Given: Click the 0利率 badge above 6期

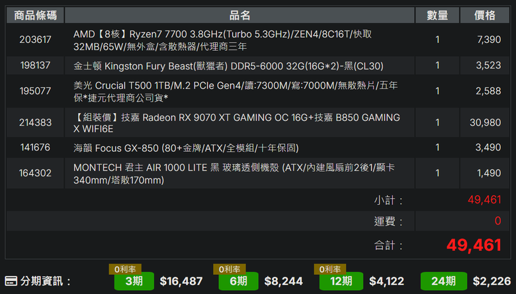Looking at the screenshot, I should pyautogui.click(x=230, y=270).
